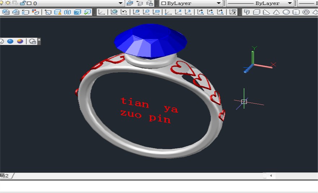Click the Polysolid tool icon
The height and width of the screenshot is (193, 318).
(247, 12)
